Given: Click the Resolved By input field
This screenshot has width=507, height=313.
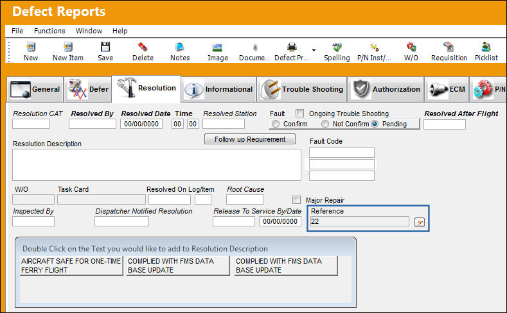Looking at the screenshot, I should pyautogui.click(x=92, y=124).
